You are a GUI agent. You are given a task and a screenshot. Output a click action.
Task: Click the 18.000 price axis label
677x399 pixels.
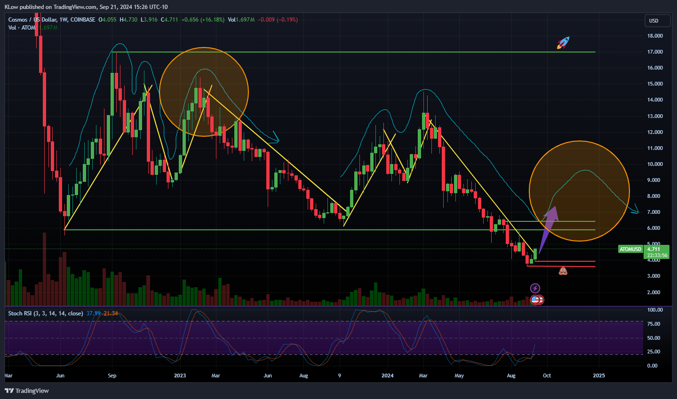(655, 36)
